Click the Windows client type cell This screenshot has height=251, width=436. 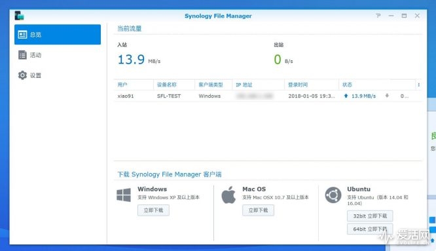click(x=209, y=96)
